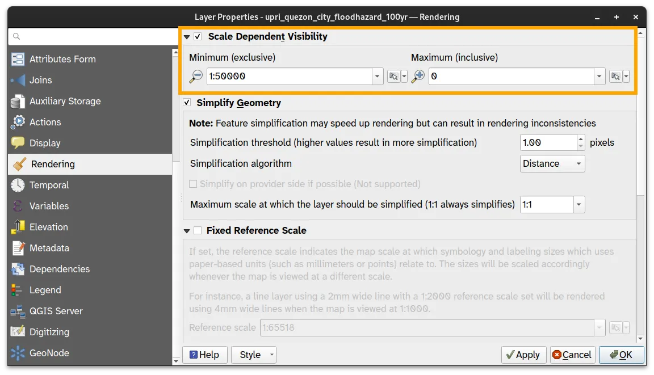Click the minimum scale zoom-out magnifier icon
The width and height of the screenshot is (654, 375).
196,77
